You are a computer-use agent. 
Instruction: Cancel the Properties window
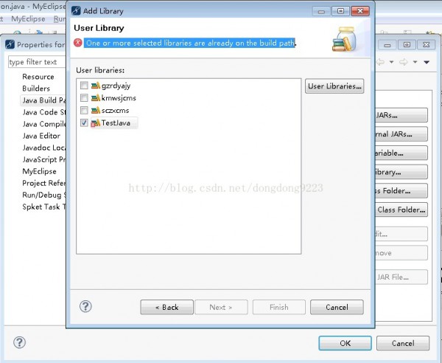click(403, 343)
